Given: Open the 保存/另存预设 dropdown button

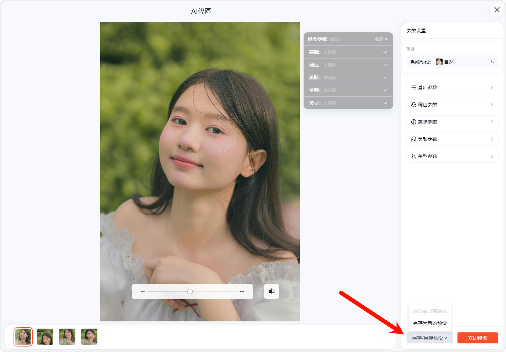Looking at the screenshot, I should coord(430,338).
